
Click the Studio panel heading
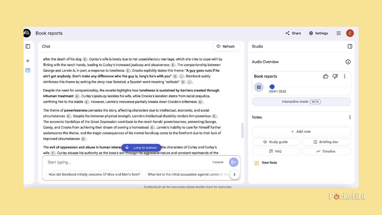(x=257, y=46)
